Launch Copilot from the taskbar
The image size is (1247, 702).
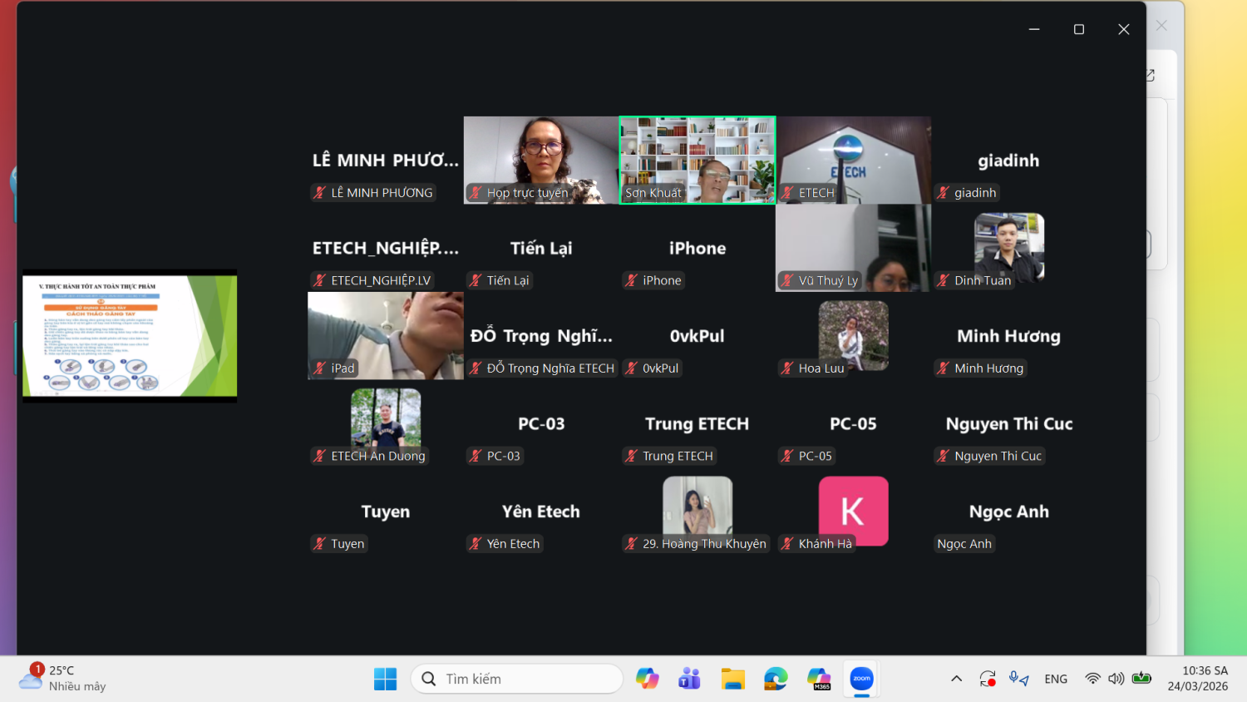[x=647, y=680]
